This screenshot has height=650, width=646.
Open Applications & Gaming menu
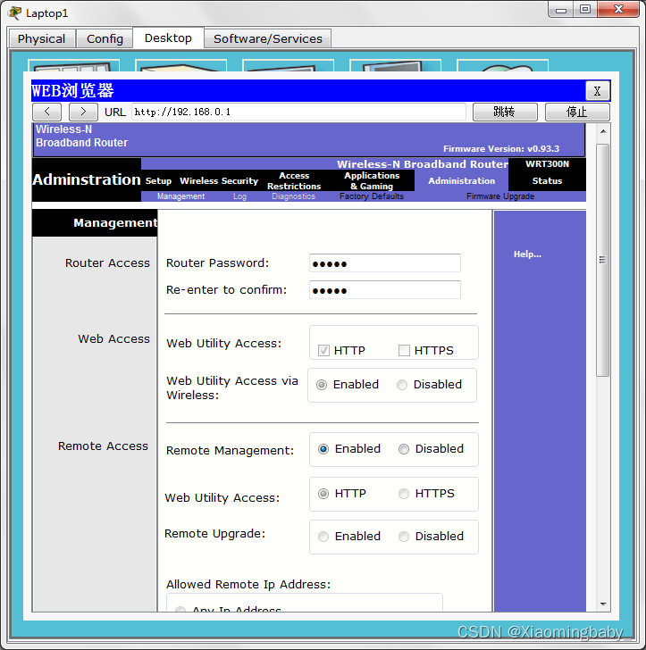point(372,180)
